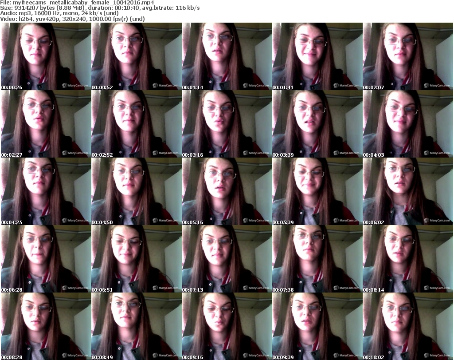
Task: Open the frame at 00:01:41
Action: click(x=317, y=56)
